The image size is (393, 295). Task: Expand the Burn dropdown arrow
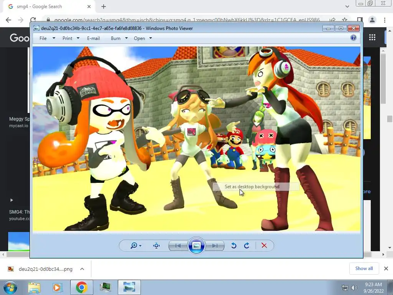(x=126, y=38)
